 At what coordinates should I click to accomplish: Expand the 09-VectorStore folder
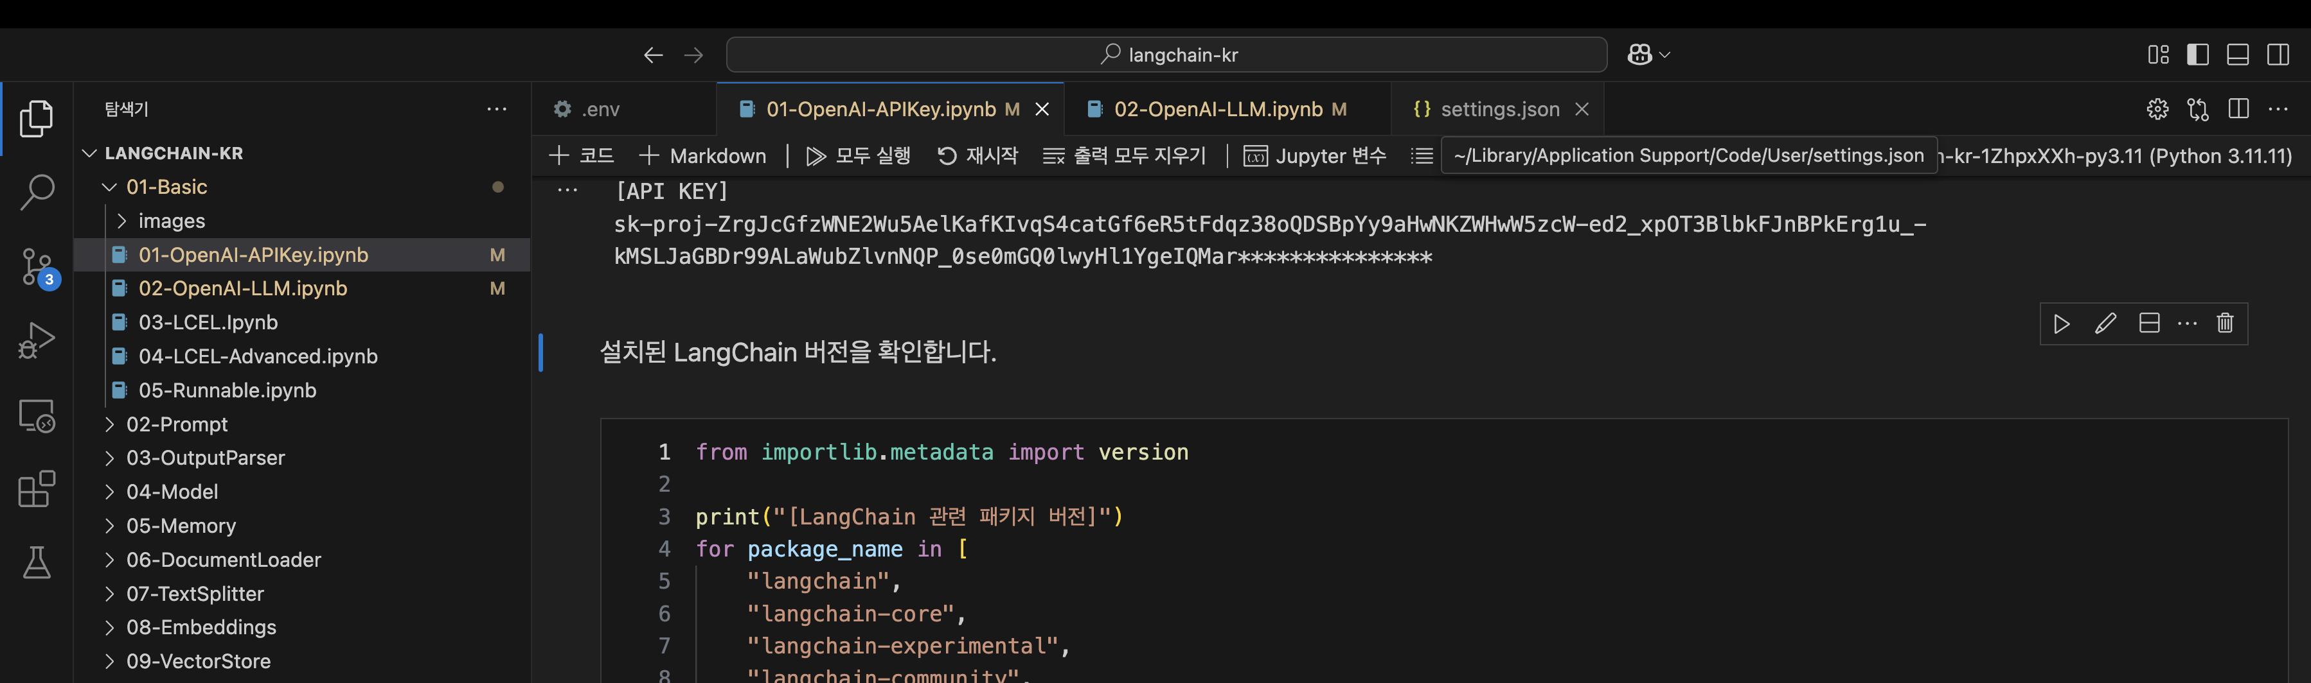click(301, 661)
